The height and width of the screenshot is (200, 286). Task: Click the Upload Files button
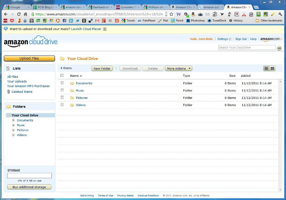29,58
